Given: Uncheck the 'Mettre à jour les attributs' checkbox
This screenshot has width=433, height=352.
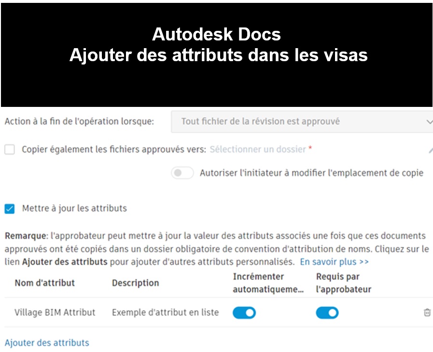Looking at the screenshot, I should [10, 209].
